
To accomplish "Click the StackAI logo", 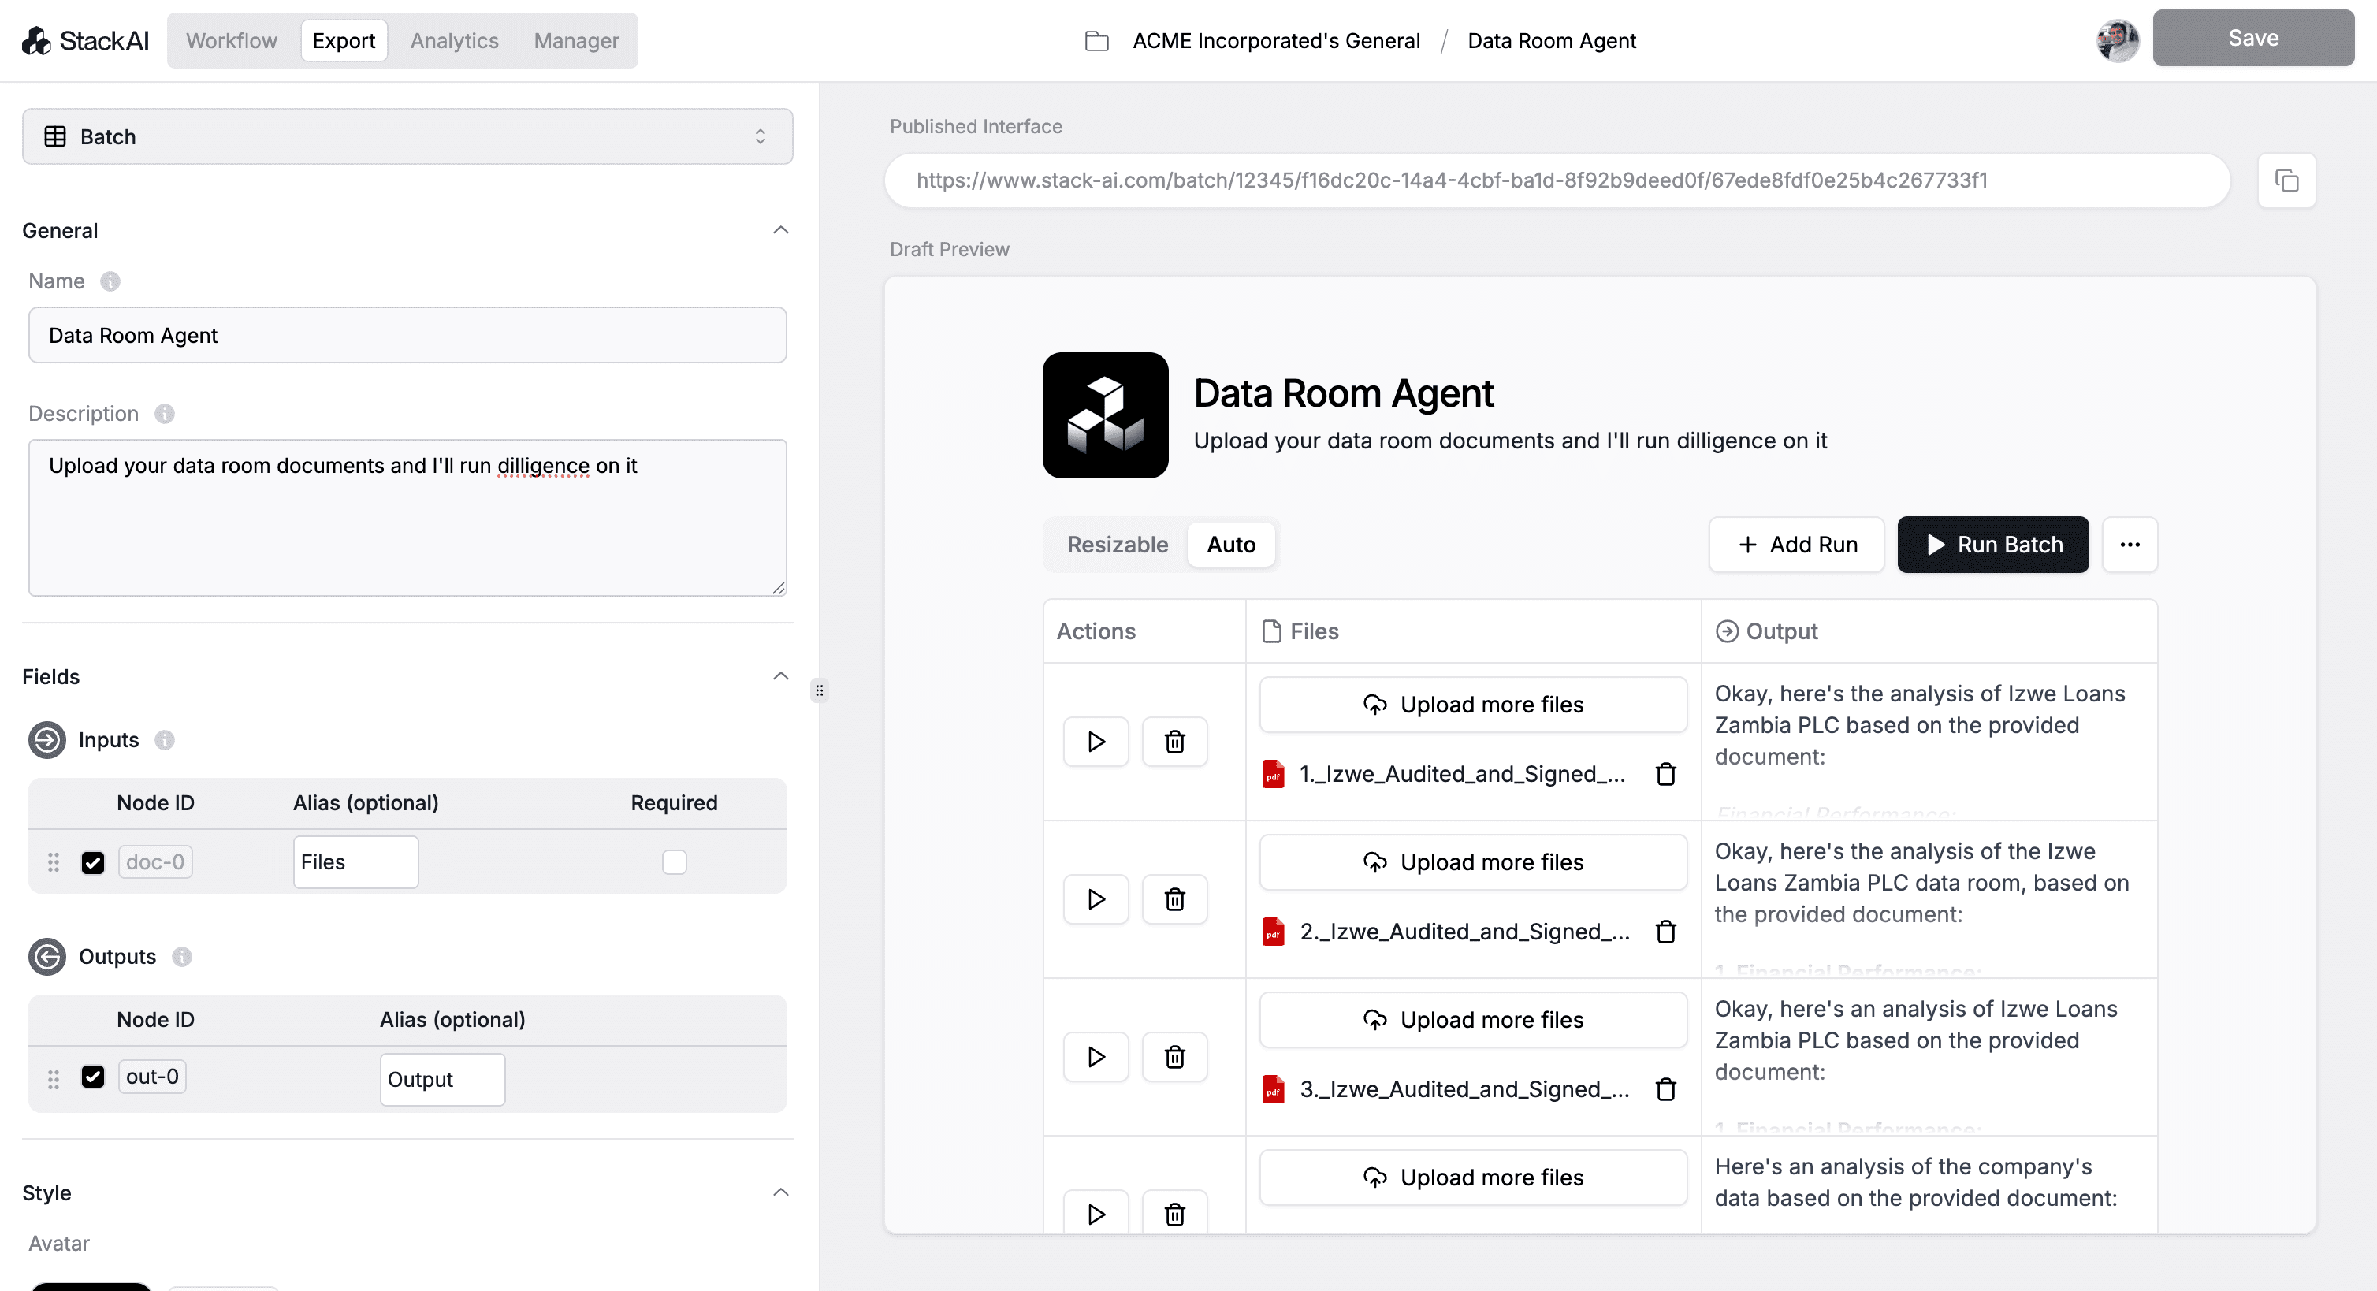I will 85,41.
